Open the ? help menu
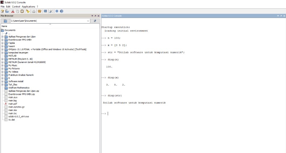This screenshot has width=286, height=153. (x=37, y=7)
